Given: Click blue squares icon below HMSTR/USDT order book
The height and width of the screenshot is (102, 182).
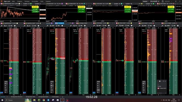Looking at the screenshot, I should tap(24, 93).
